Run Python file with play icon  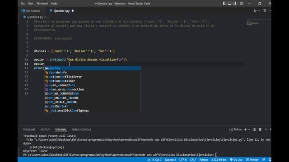pyautogui.click(x=255, y=11)
